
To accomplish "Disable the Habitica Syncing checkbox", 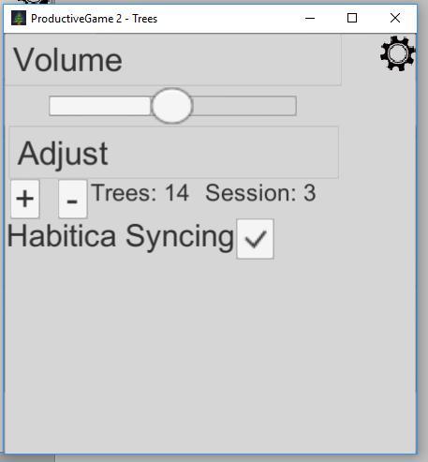I will coord(255,239).
